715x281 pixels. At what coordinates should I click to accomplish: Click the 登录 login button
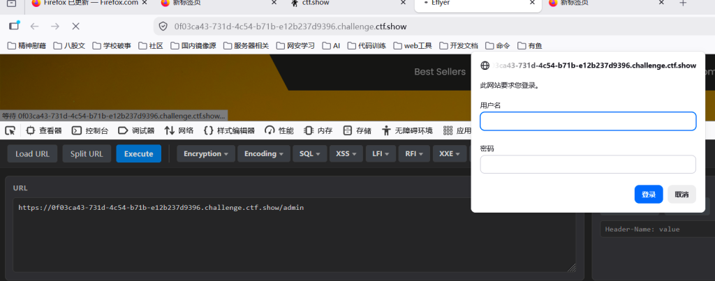pyautogui.click(x=649, y=195)
